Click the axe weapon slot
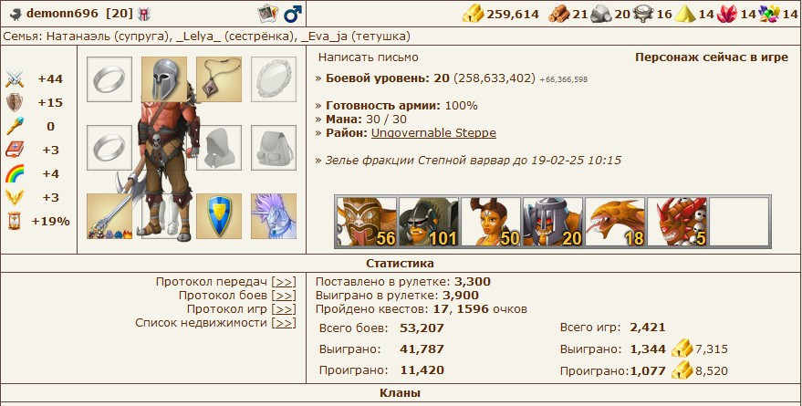 109,216
